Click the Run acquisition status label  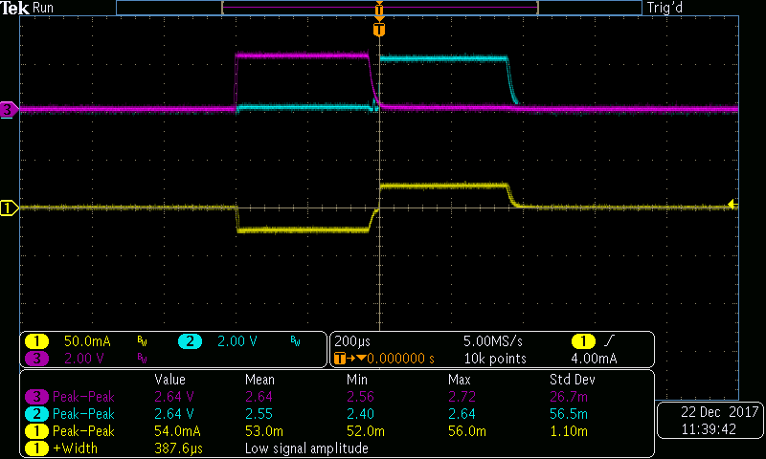(44, 8)
